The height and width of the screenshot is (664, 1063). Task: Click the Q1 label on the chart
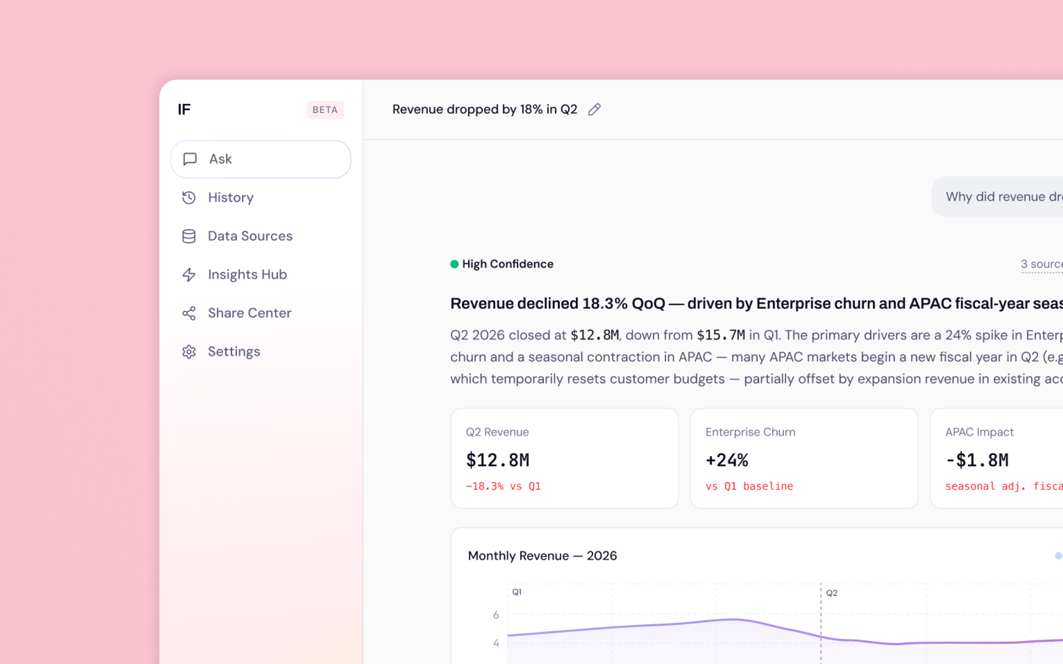(x=516, y=592)
